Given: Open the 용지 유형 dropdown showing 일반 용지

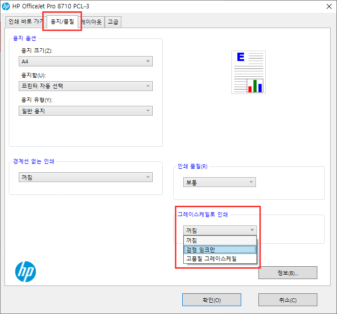Looking at the screenshot, I should [86, 111].
